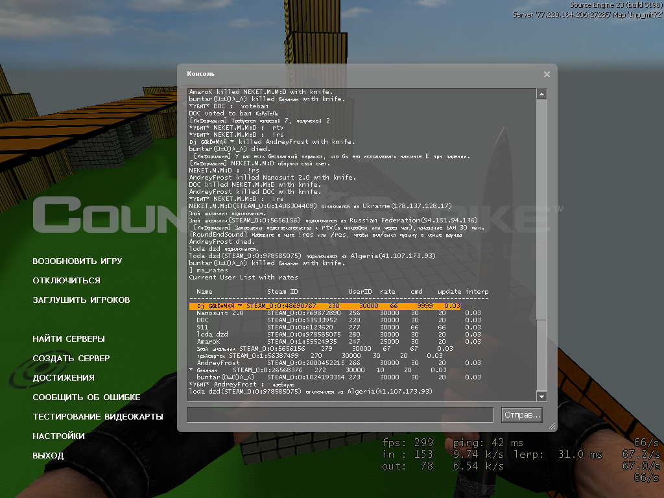The height and width of the screenshot is (498, 664).
Task: Select 'Current User List with rates' line
Action: [x=244, y=278]
